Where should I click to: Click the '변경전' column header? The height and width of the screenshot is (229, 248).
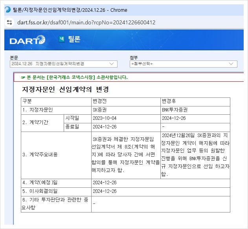(126, 102)
